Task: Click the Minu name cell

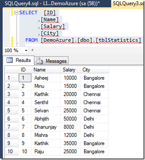Action: coord(46,86)
